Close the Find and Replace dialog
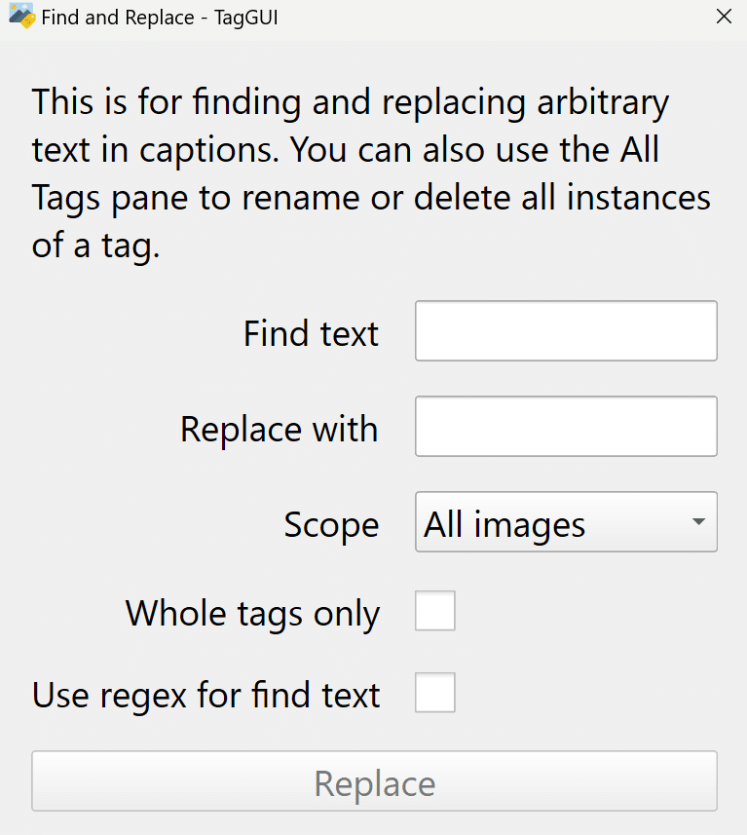The width and height of the screenshot is (747, 835). tap(724, 17)
